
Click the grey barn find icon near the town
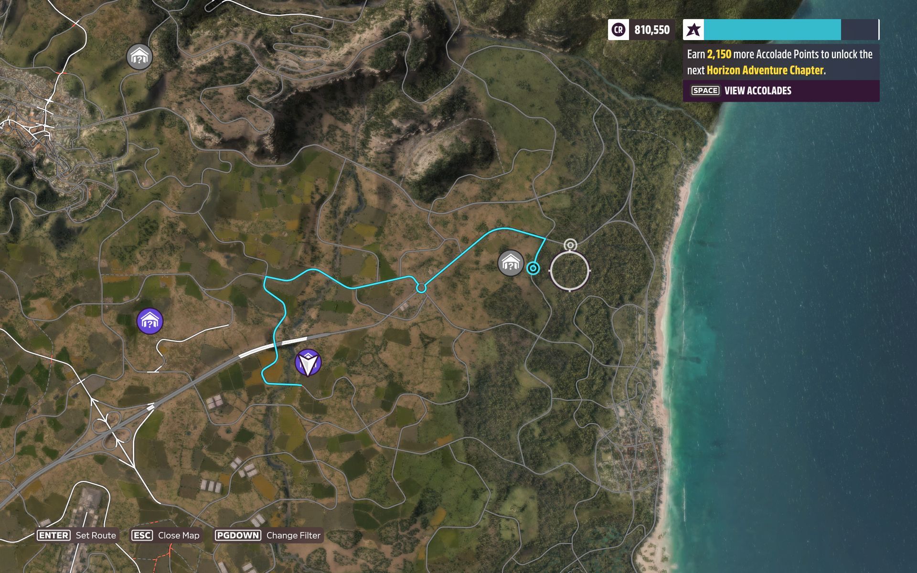(139, 57)
